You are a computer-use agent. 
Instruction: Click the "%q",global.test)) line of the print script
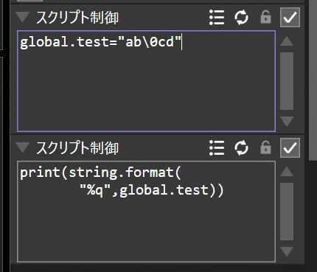click(x=152, y=190)
